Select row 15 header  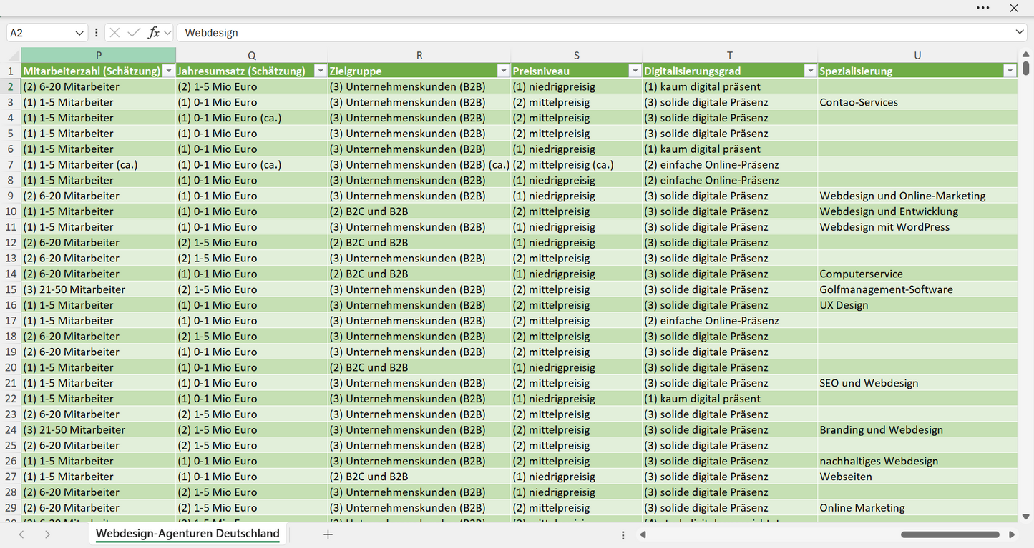pos(11,289)
